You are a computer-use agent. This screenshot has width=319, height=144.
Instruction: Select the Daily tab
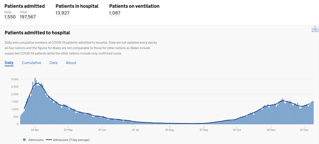9,63
